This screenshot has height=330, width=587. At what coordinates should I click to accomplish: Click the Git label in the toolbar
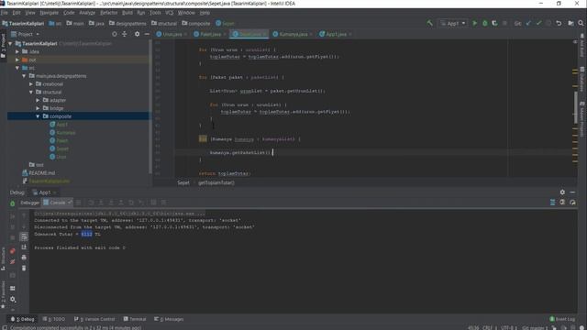pyautogui.click(x=517, y=23)
